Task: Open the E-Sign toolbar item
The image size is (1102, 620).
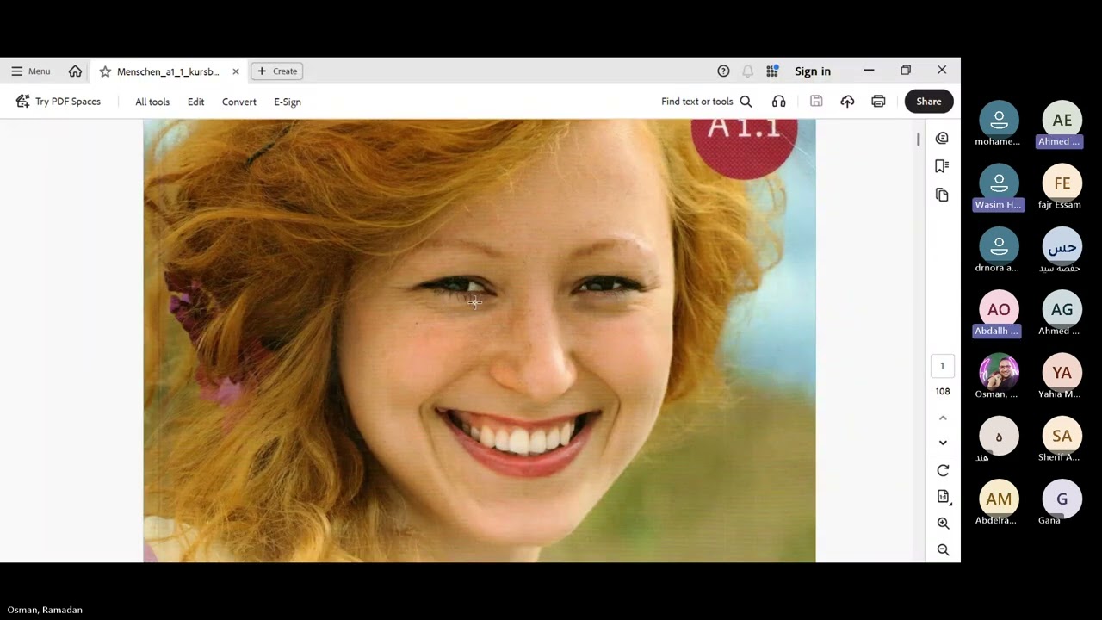Action: 288,102
